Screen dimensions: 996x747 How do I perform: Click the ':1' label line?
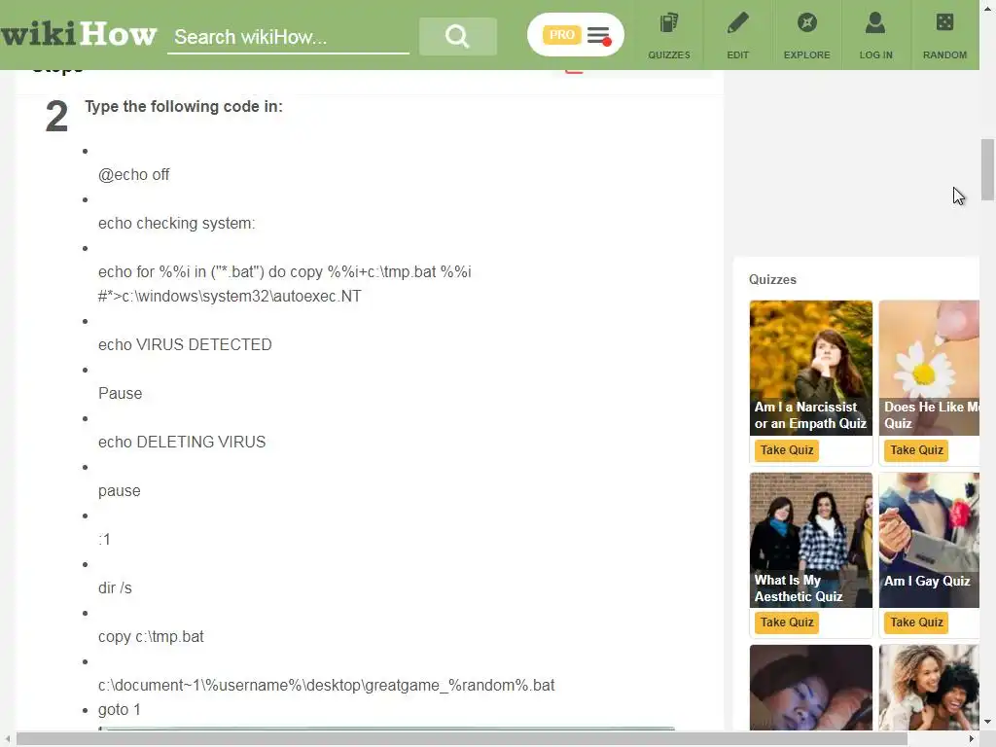click(x=105, y=539)
